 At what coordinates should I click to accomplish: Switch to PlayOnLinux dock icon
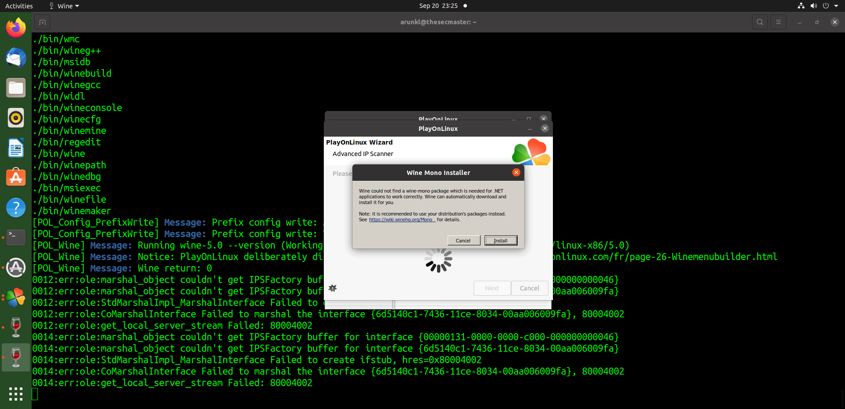tap(16, 297)
